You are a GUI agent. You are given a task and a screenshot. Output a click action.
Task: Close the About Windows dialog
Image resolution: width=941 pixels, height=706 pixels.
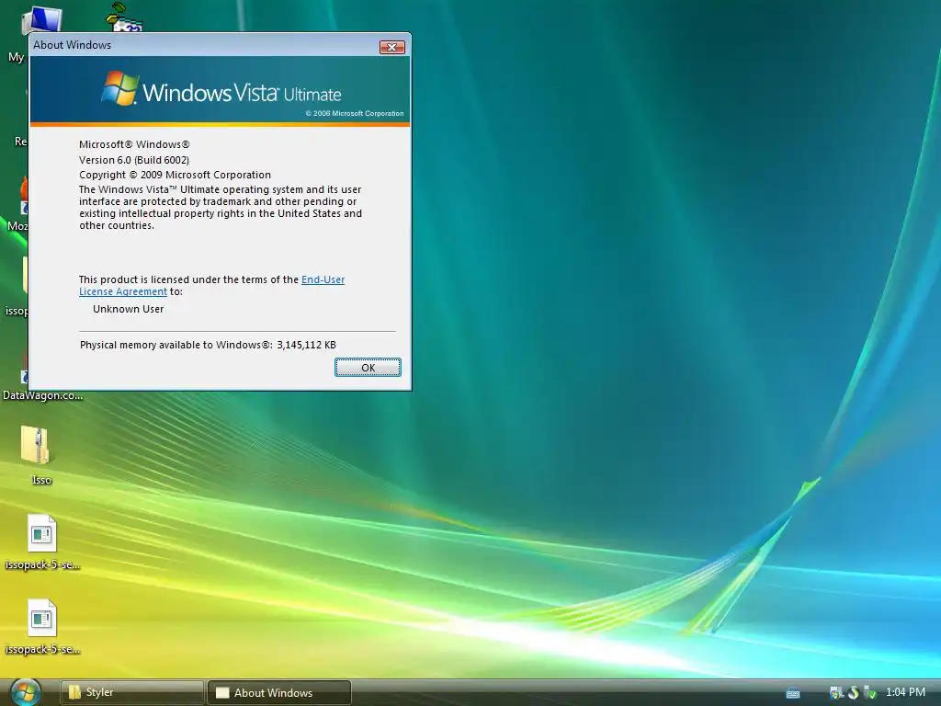[x=391, y=48]
